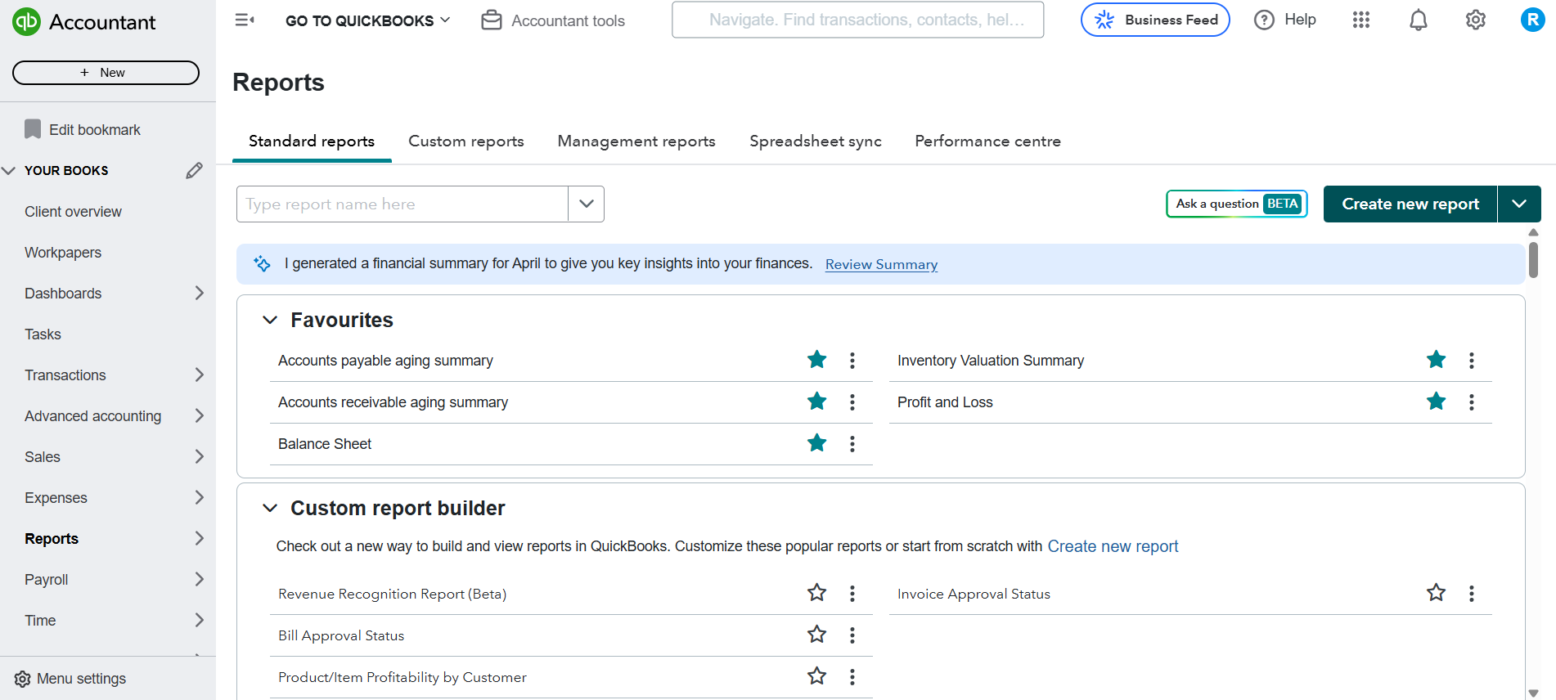Open the Create new report dropdown arrow
1556x700 pixels.
tap(1519, 204)
